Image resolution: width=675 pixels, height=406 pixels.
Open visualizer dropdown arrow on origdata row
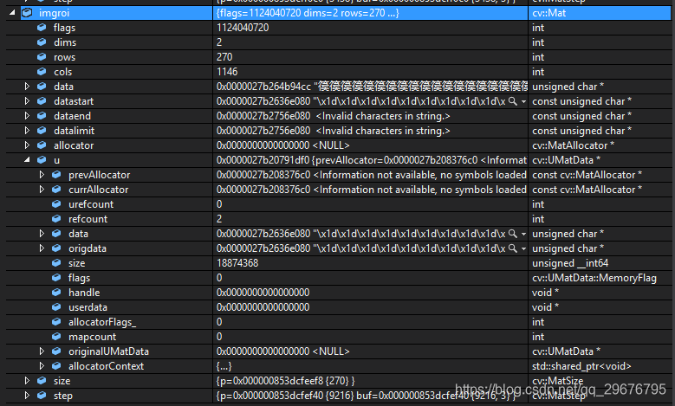pyautogui.click(x=523, y=248)
